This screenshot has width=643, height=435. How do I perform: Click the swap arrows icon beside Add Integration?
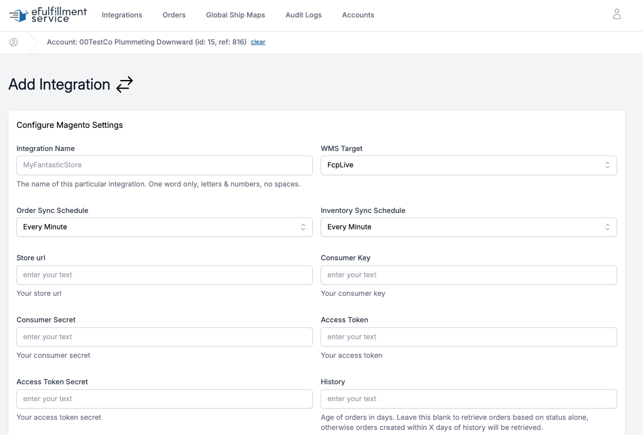pyautogui.click(x=124, y=85)
